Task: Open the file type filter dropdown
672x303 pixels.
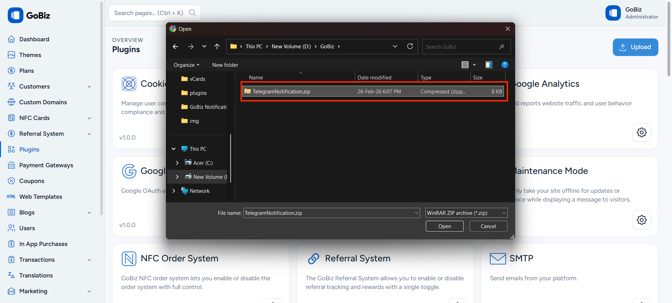Action: click(x=466, y=213)
